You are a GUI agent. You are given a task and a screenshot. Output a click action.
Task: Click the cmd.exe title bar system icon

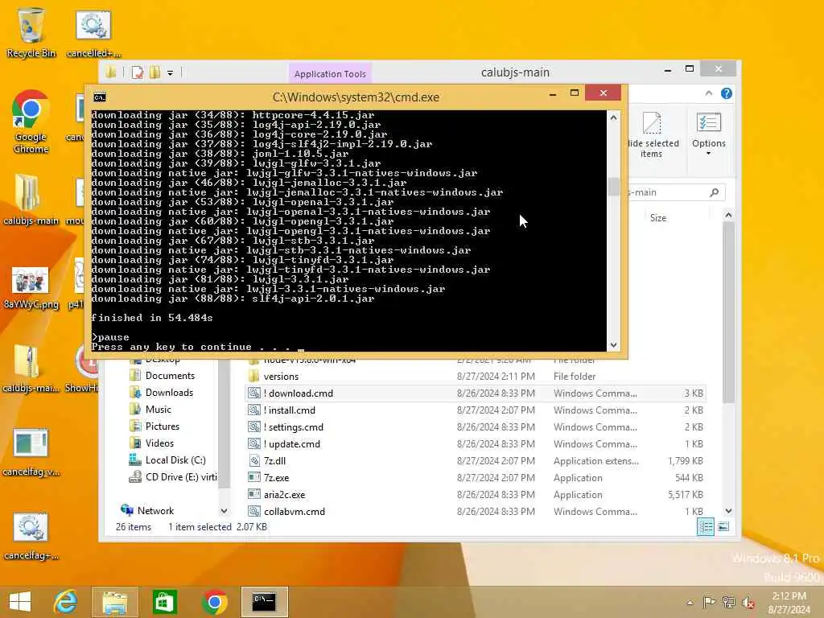(x=99, y=97)
